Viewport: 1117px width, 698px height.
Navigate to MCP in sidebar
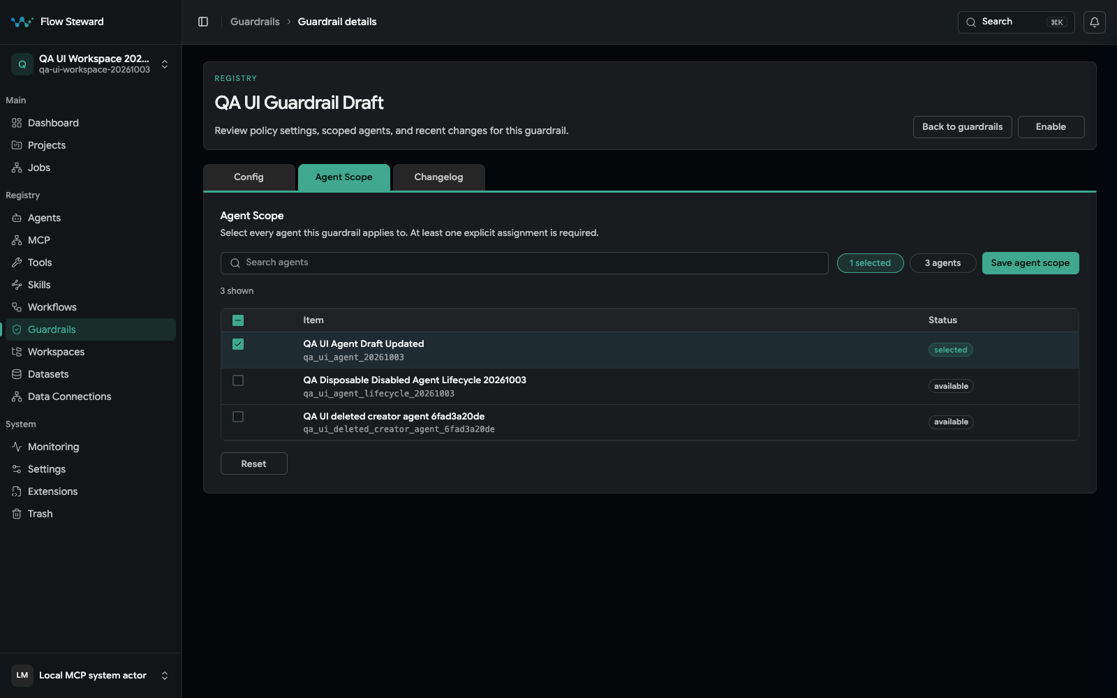click(x=91, y=240)
